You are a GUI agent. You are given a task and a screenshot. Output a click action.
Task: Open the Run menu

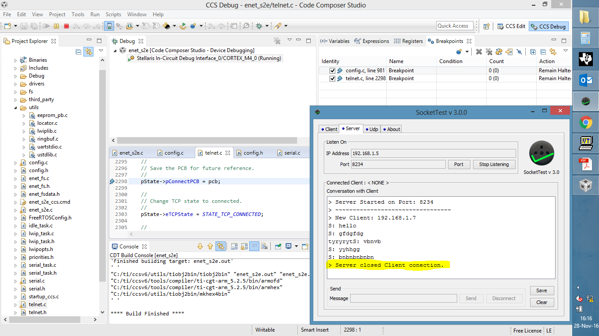click(95, 14)
